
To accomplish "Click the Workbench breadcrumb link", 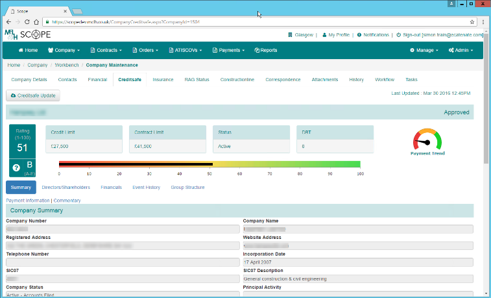I will [67, 65].
